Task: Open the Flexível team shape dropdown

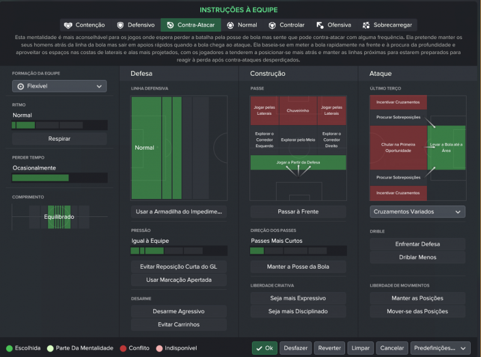Action: [59, 87]
